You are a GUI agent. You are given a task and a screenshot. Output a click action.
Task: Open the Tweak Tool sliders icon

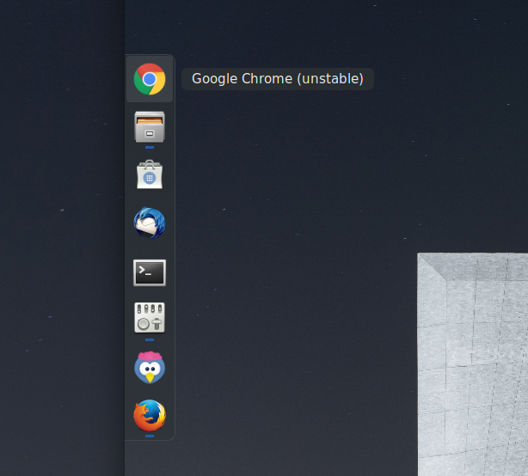[150, 318]
